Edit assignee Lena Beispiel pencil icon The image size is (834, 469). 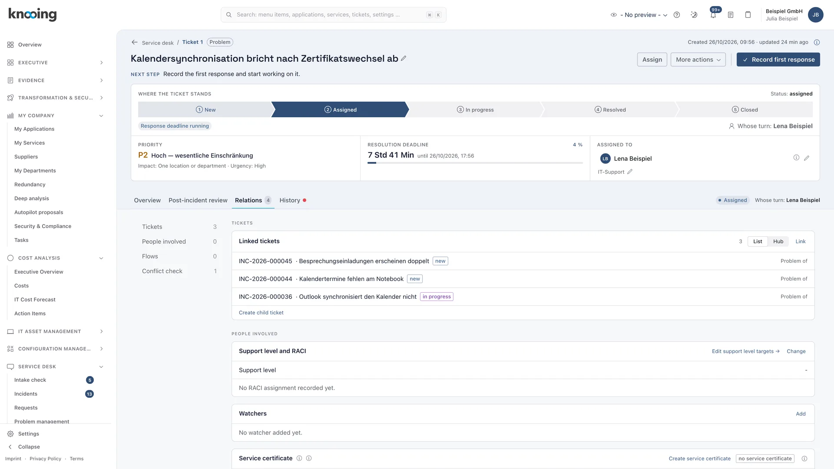click(807, 158)
